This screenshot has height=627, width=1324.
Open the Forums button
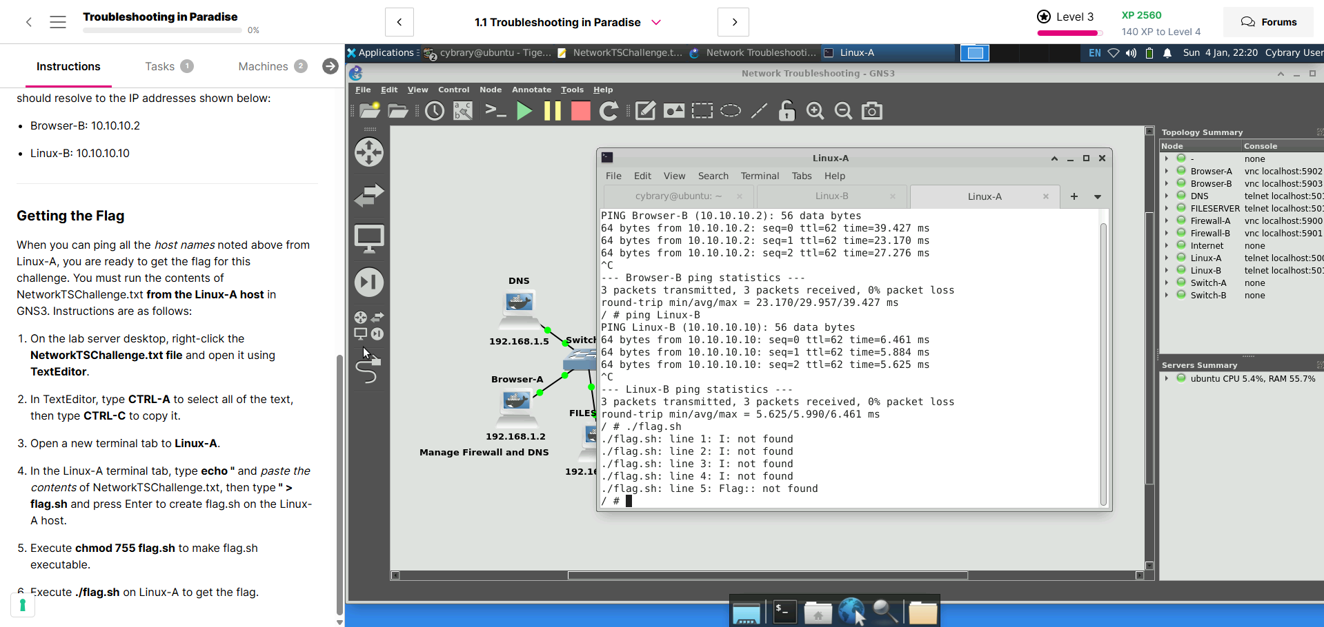click(1268, 22)
